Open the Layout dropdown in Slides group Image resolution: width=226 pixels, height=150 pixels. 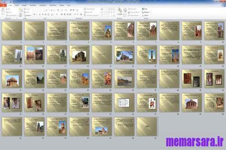click(28, 8)
